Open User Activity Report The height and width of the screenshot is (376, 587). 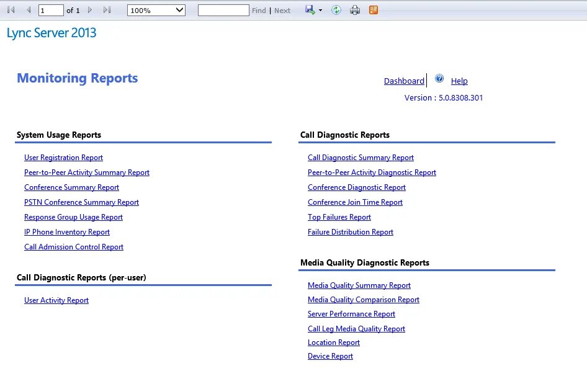coord(56,300)
